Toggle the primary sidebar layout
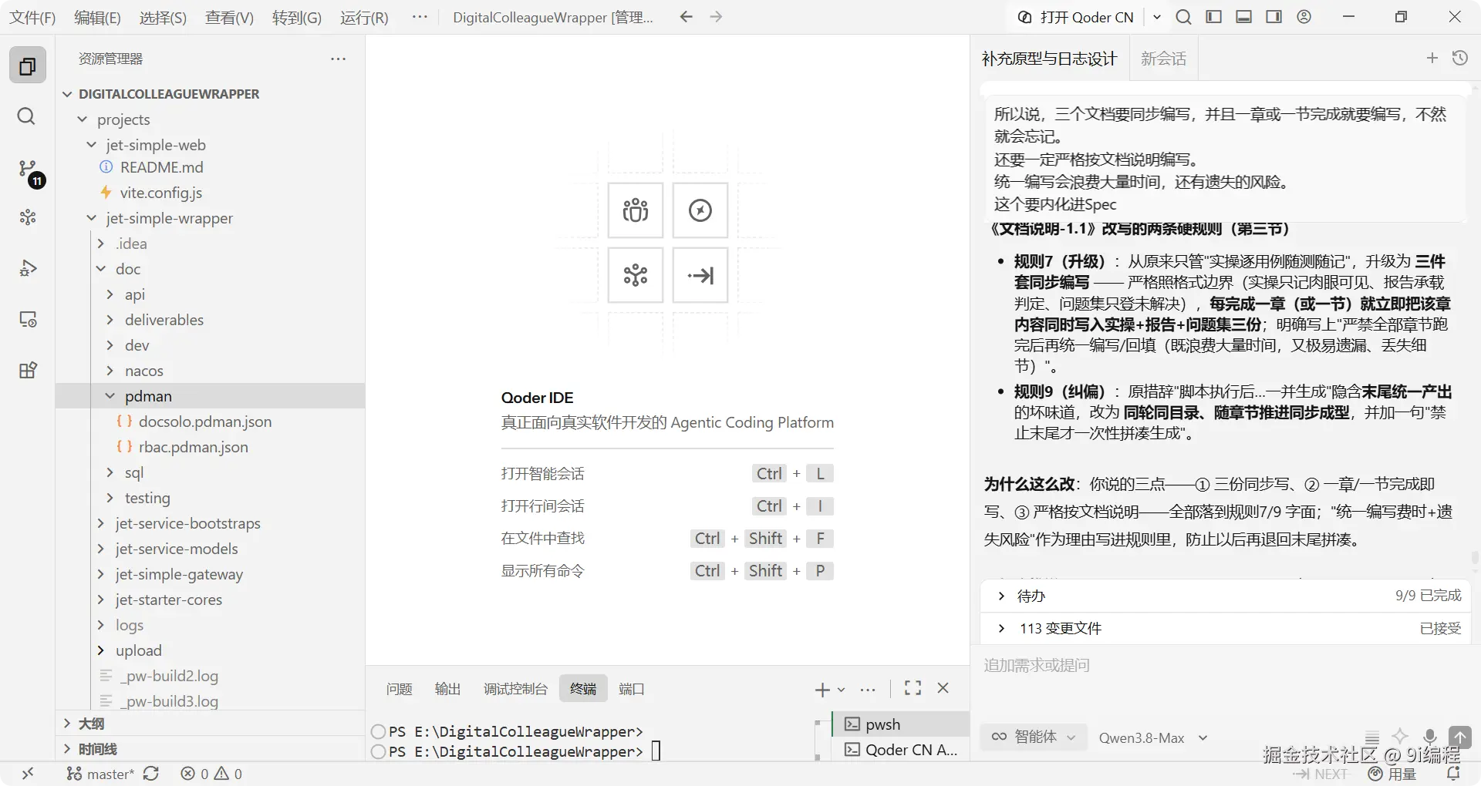The height and width of the screenshot is (786, 1481). (1213, 17)
